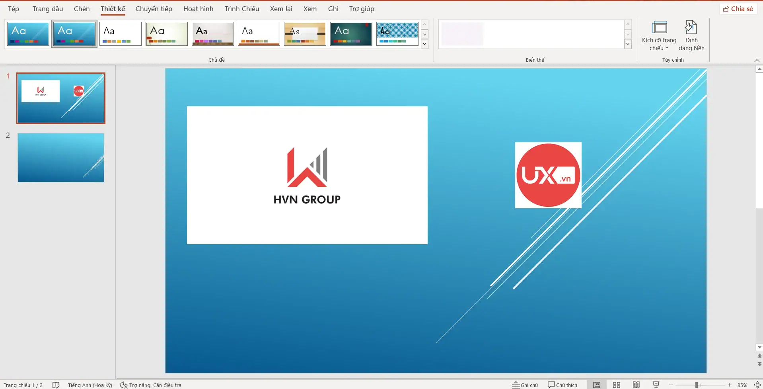The height and width of the screenshot is (389, 763).
Task: Open the Trình Chiếu tab
Action: point(241,9)
